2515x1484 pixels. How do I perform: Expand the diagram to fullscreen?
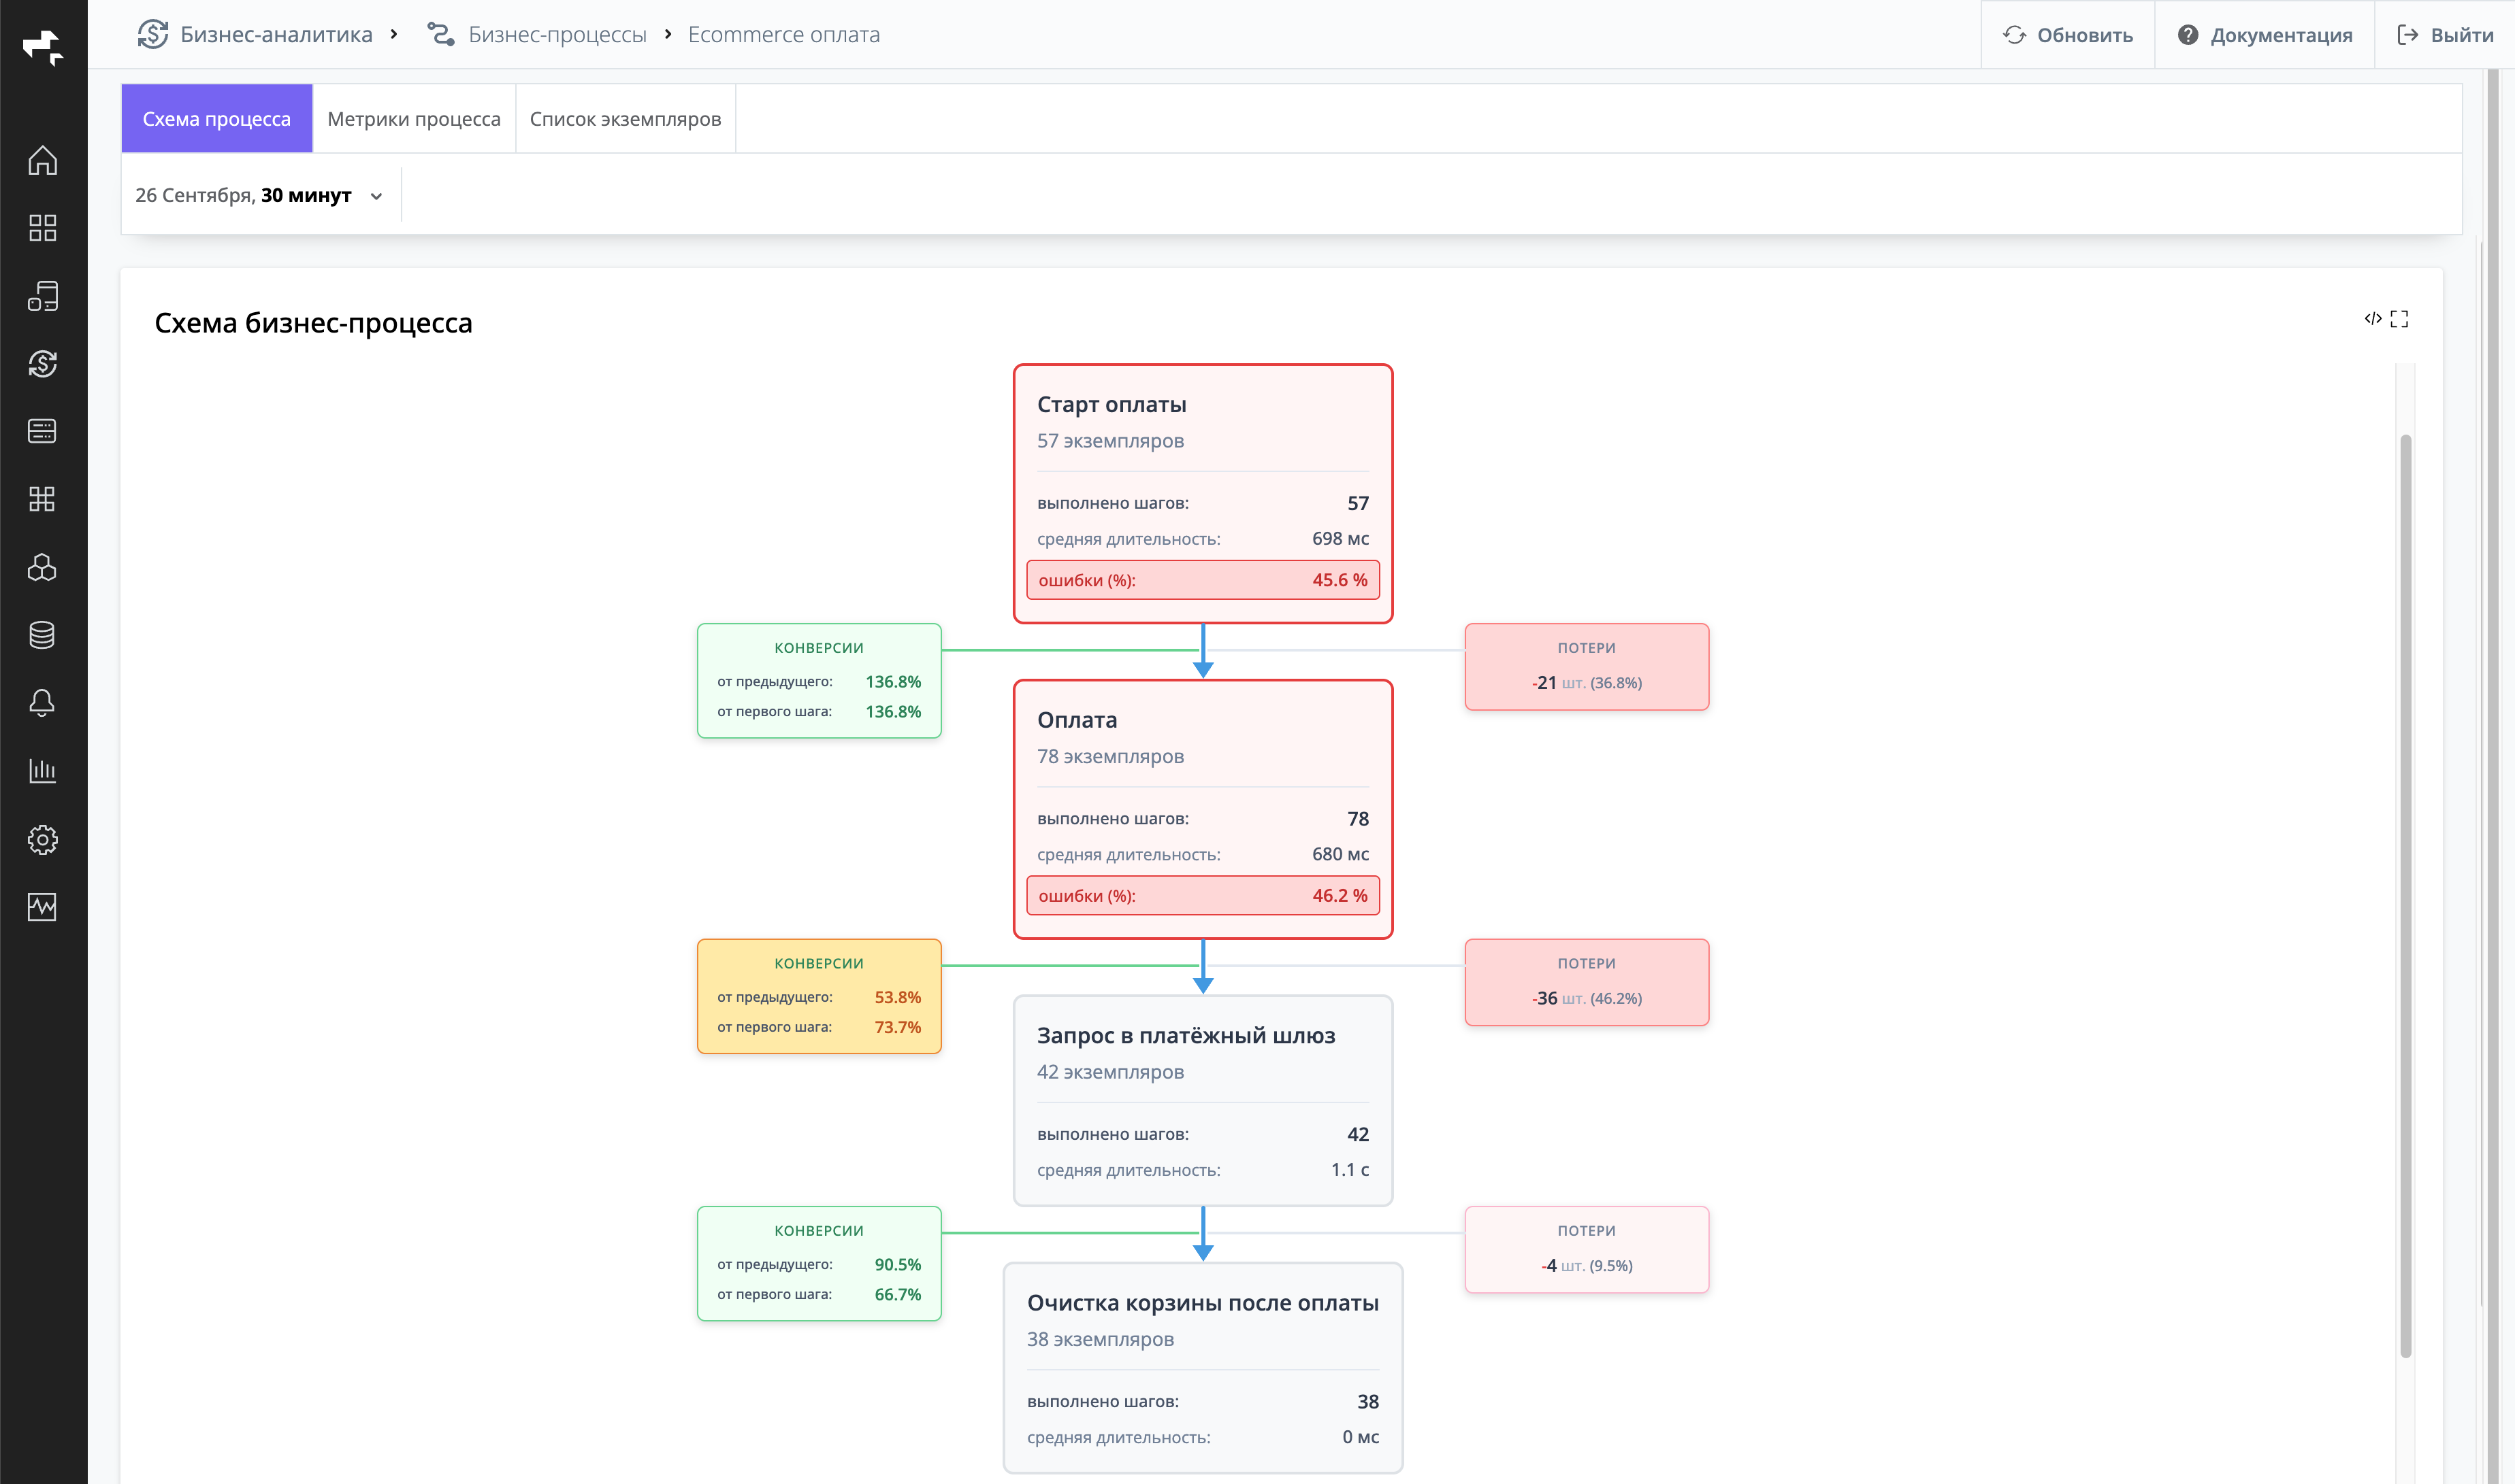[2399, 318]
